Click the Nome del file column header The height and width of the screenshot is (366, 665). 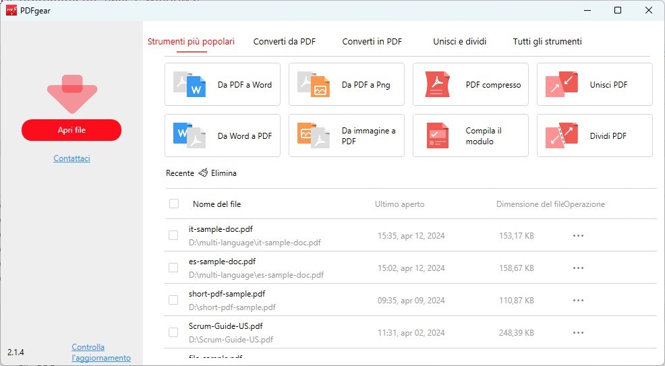[x=216, y=204]
